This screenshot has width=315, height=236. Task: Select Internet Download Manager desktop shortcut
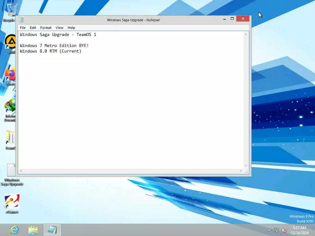(10, 110)
